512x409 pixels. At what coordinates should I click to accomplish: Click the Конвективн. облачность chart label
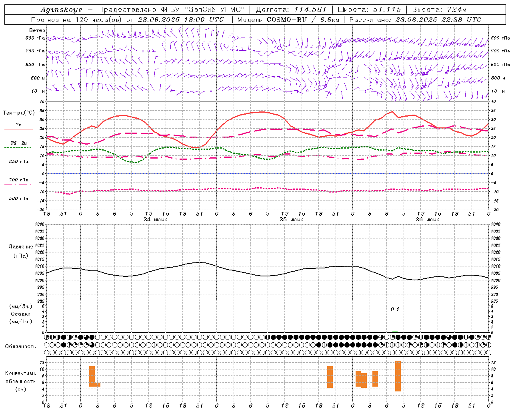21,377
